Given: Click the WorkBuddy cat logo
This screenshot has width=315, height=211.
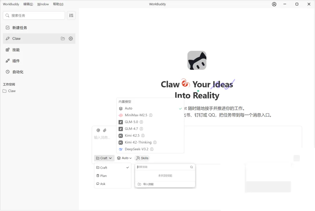Looking at the screenshot, I should [x=197, y=60].
